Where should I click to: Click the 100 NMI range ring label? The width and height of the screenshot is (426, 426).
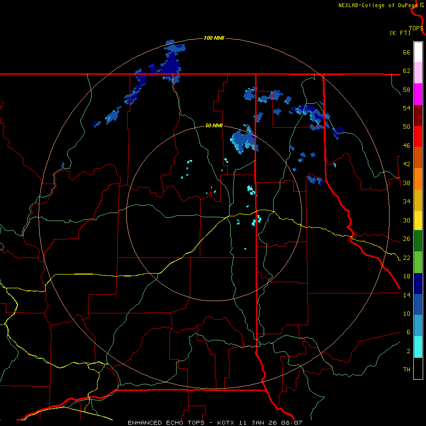(214, 38)
